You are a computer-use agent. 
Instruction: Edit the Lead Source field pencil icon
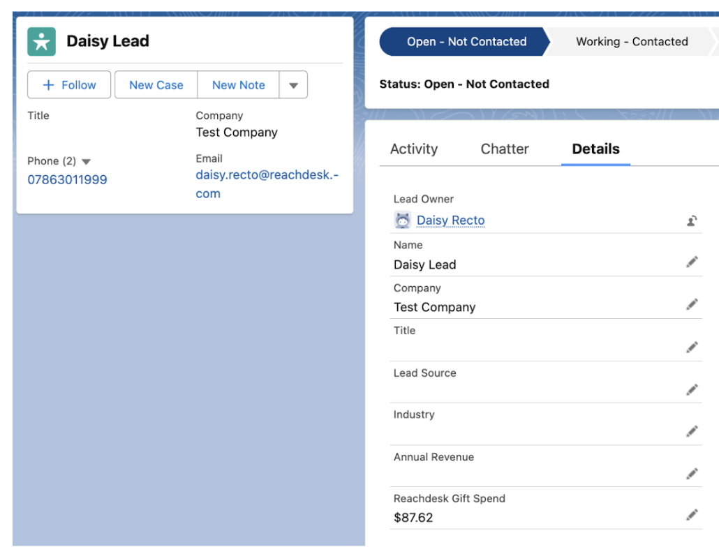pos(691,389)
